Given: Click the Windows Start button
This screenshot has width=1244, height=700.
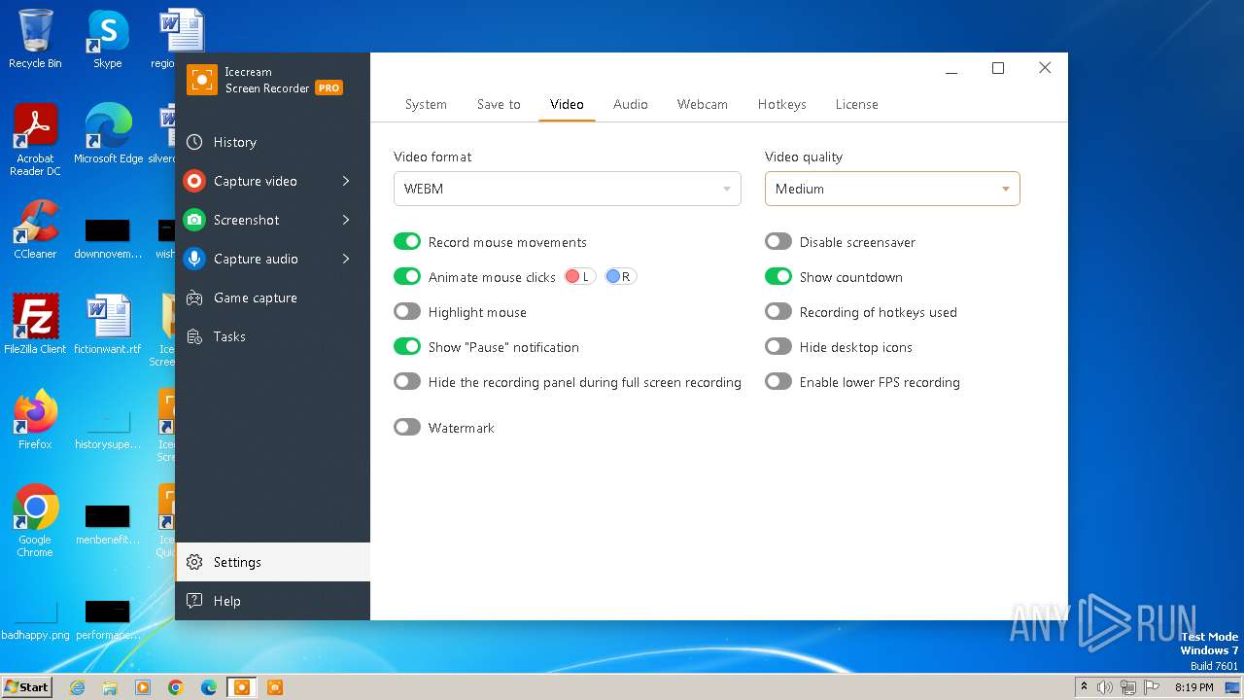Looking at the screenshot, I should [x=27, y=687].
